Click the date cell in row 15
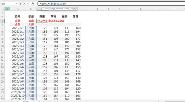 tap(17, 64)
